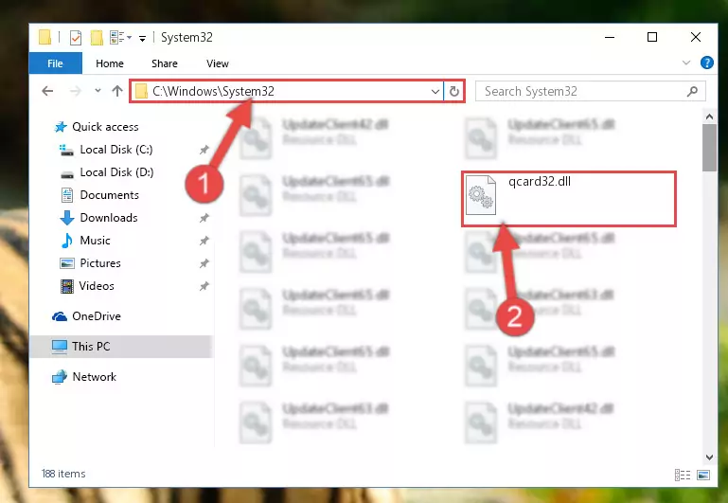Click the Music note icon
Image resolution: width=728 pixels, height=503 pixels.
pyautogui.click(x=67, y=241)
